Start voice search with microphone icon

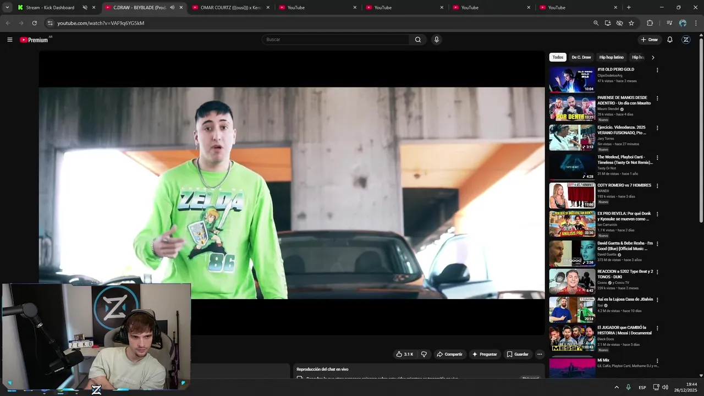(x=437, y=40)
